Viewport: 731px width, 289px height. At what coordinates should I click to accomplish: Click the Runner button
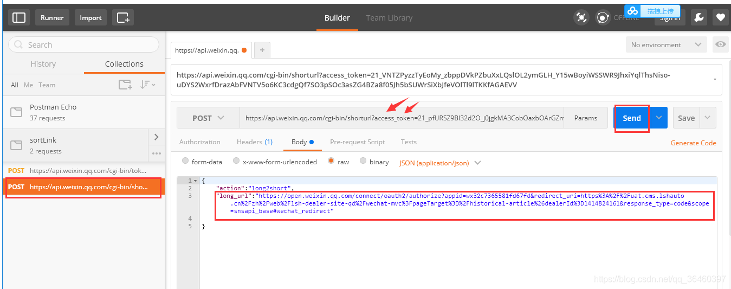point(52,17)
